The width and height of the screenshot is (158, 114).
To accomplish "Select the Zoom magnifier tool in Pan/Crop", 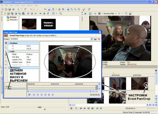I will 6,61.
